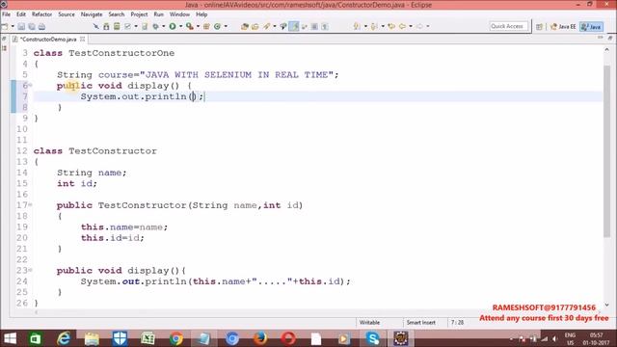Close the ConstructorDemo.java tab

83,39
